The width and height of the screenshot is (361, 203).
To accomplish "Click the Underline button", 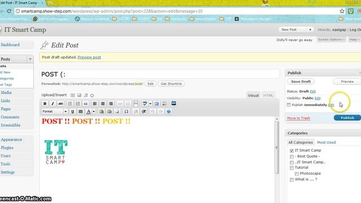I will click(73, 112).
